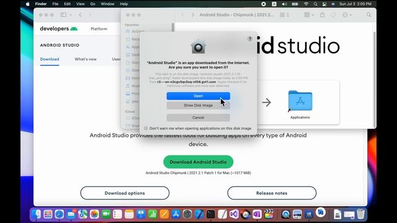The height and width of the screenshot is (223, 397).
Task: Open the Apple menu
Action: (27, 4)
